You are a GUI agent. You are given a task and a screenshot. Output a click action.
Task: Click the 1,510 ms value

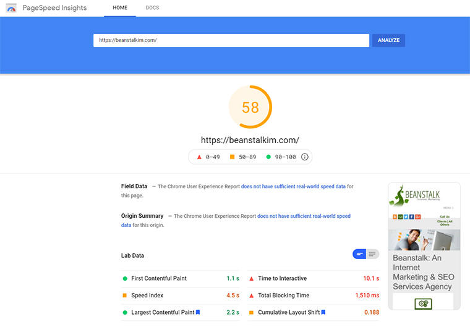point(367,296)
